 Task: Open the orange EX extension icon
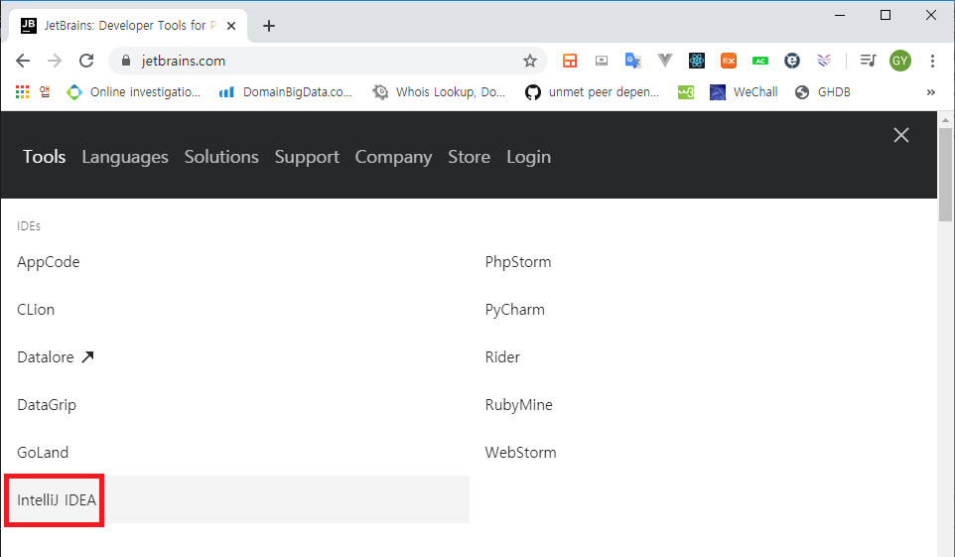click(729, 61)
